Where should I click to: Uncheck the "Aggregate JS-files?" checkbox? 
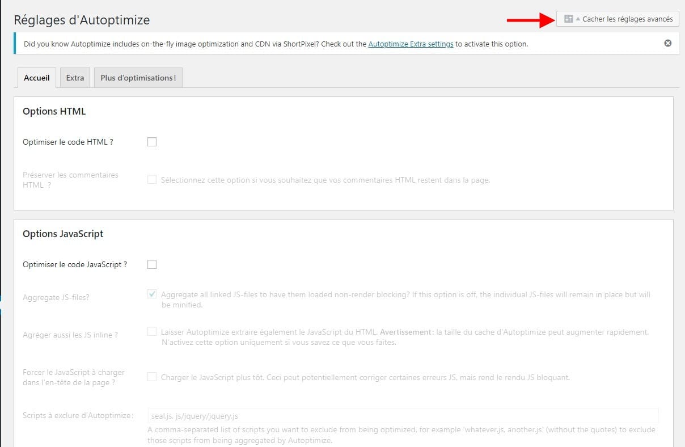tap(152, 294)
